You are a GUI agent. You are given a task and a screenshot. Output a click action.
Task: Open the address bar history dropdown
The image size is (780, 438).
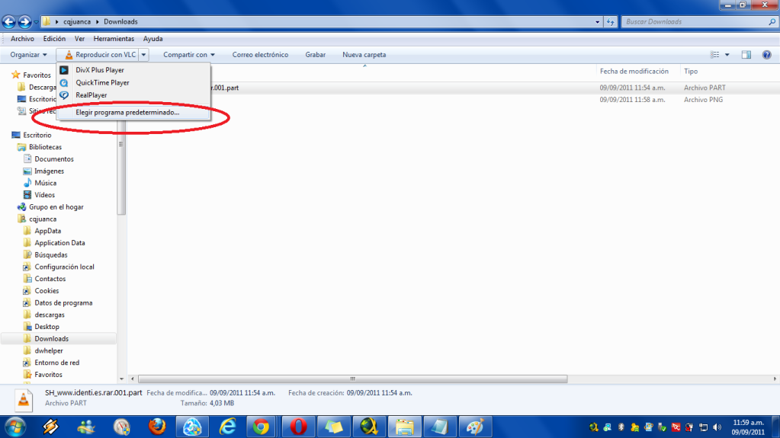click(x=598, y=22)
